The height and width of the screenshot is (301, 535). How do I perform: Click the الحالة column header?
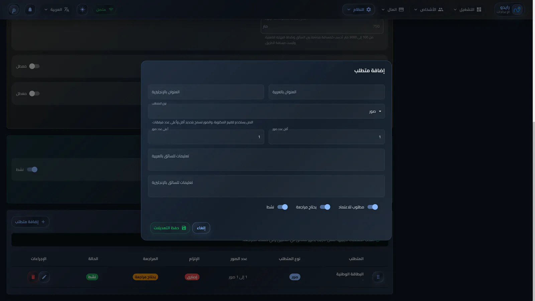click(93, 259)
